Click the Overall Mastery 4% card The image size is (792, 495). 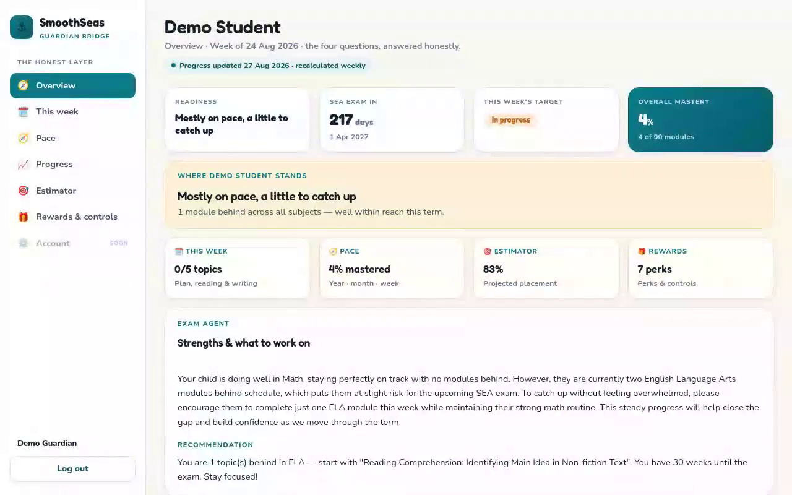(x=700, y=119)
